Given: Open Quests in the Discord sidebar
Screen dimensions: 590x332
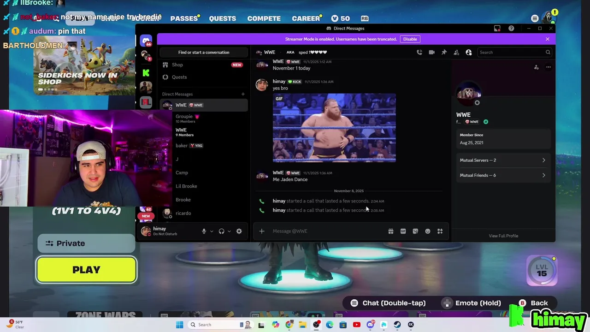Looking at the screenshot, I should coord(203,77).
